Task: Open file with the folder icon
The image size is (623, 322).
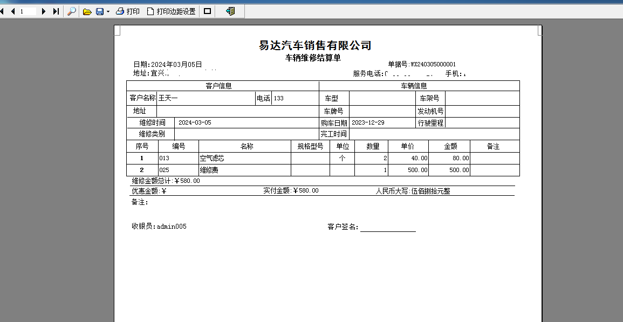Action: coord(87,11)
